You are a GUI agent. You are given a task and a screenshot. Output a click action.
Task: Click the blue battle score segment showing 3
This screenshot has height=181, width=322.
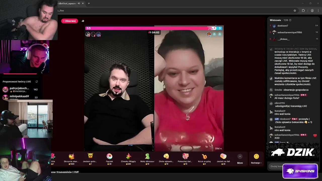(x=220, y=28)
